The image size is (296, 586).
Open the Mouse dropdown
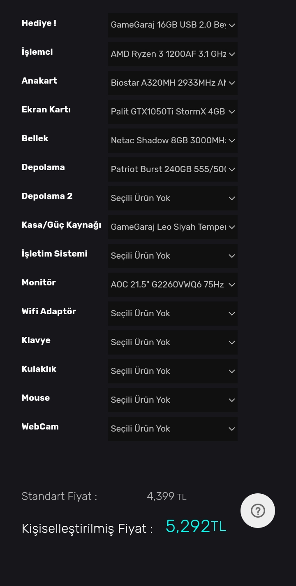coord(172,400)
